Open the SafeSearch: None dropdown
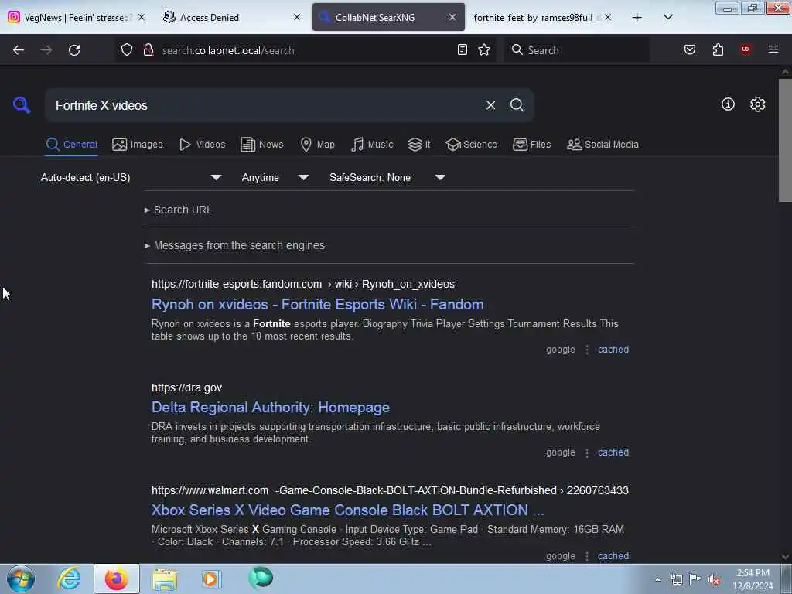 coord(387,177)
